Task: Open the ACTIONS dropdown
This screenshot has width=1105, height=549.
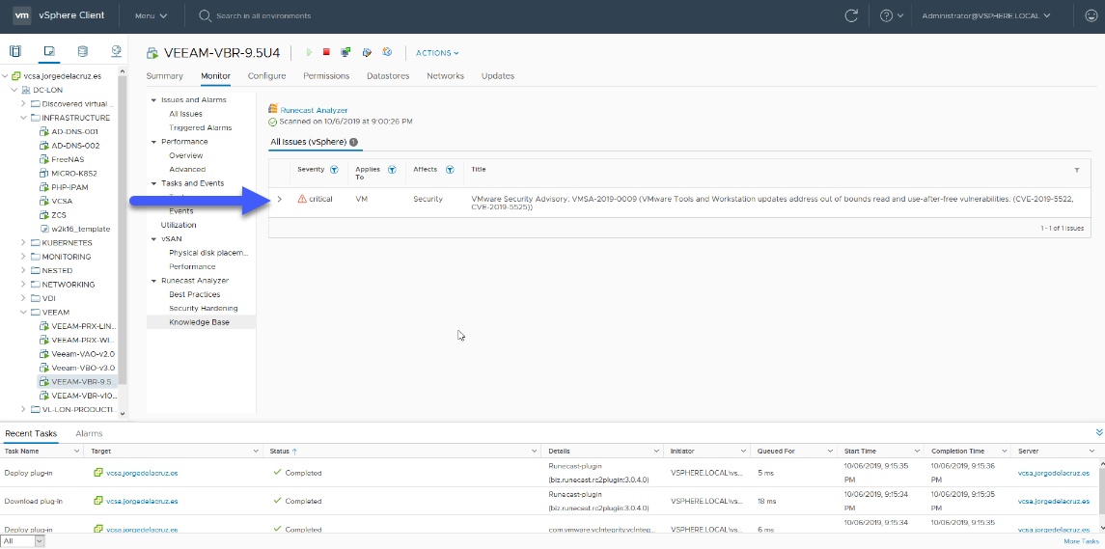Action: click(x=437, y=53)
